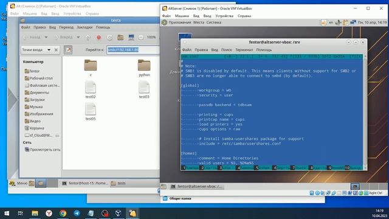389x219 pixels.
Task: Reload the tests folder view
Action: pos(109,37)
